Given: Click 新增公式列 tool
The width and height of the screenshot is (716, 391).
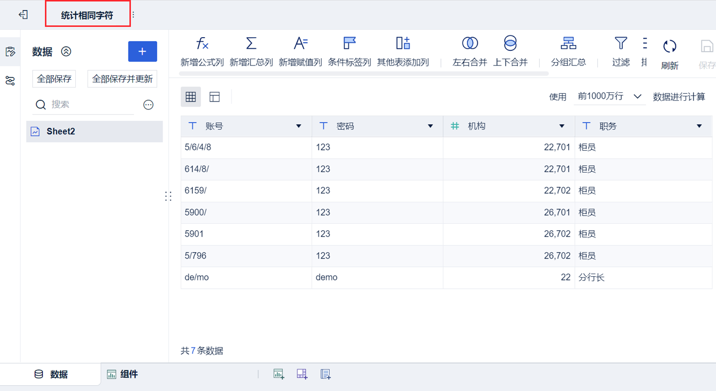Looking at the screenshot, I should (x=202, y=51).
